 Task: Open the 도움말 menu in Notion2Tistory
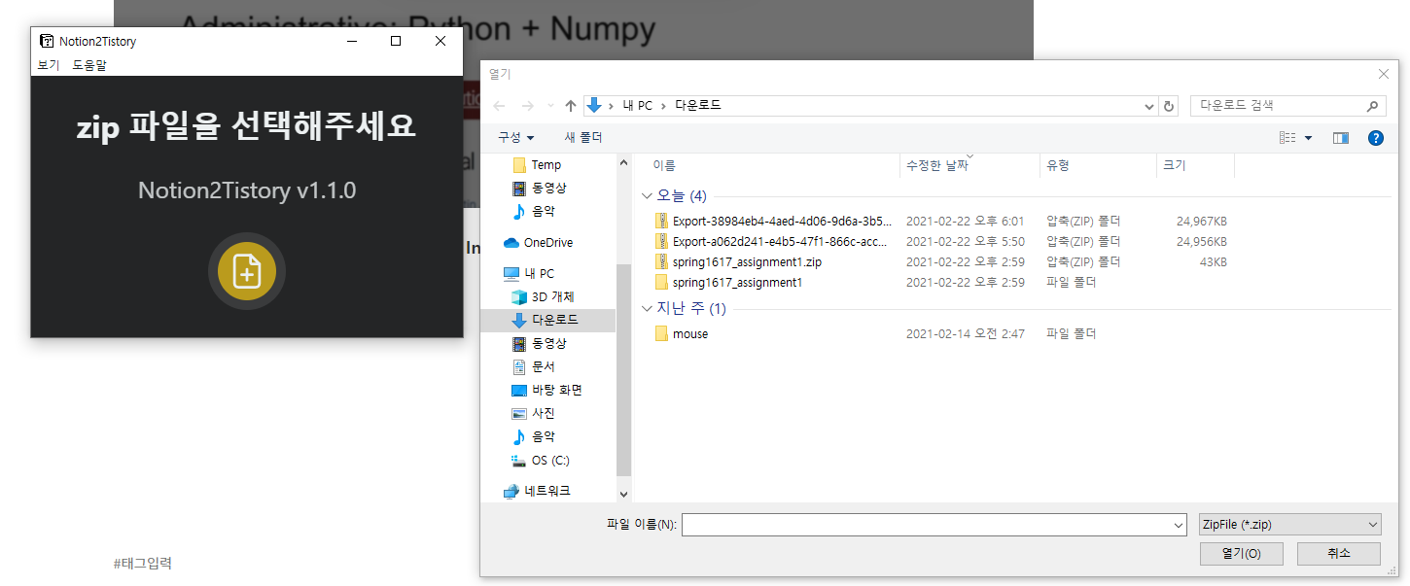point(89,65)
